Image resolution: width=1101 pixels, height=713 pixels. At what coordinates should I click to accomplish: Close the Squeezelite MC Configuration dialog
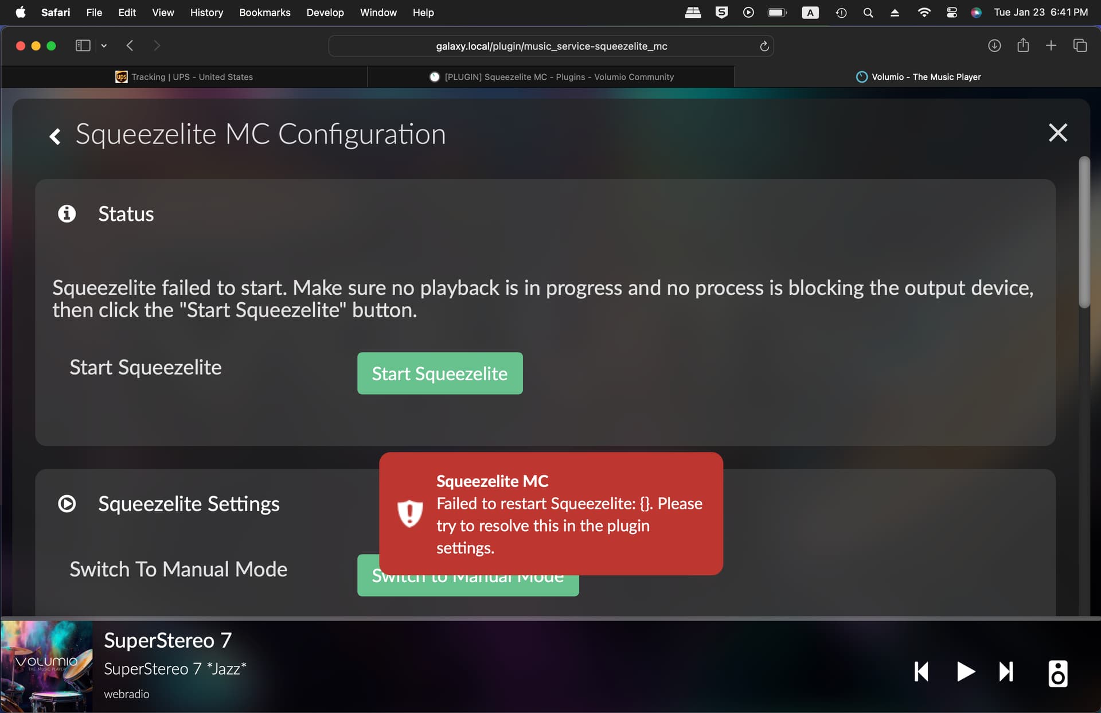1057,133
